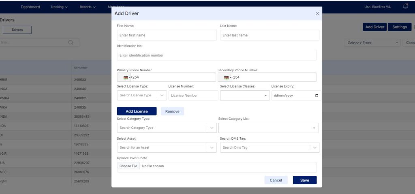
Task: Click the Kenya flag in Secondary Phone Number
Action: [x=226, y=77]
